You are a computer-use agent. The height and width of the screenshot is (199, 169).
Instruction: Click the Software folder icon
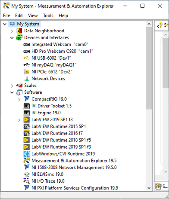pos(19,92)
